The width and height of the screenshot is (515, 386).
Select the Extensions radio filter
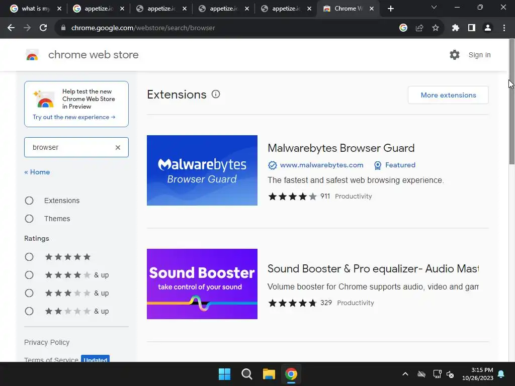tap(29, 201)
